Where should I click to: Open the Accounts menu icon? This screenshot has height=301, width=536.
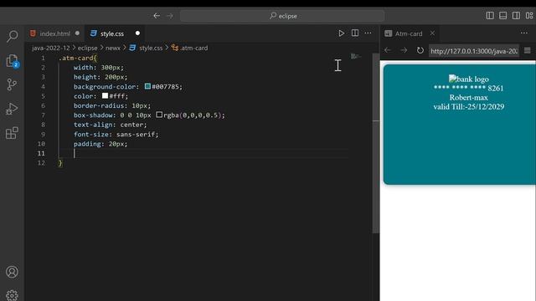12,272
